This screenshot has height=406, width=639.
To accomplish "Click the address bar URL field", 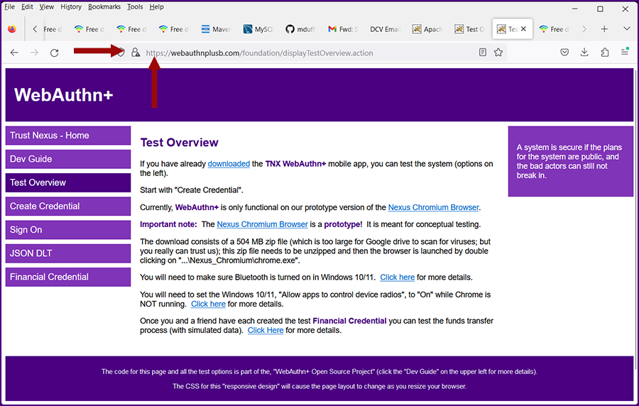I will (x=305, y=53).
